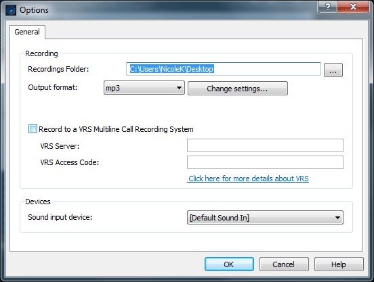Image resolution: width=374 pixels, height=282 pixels.
Task: Select the General tab
Action: (27, 32)
